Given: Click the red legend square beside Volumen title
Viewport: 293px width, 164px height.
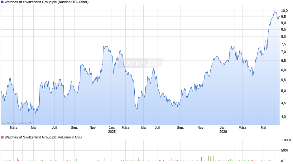Looking at the screenshot, I should [x=2, y=137].
